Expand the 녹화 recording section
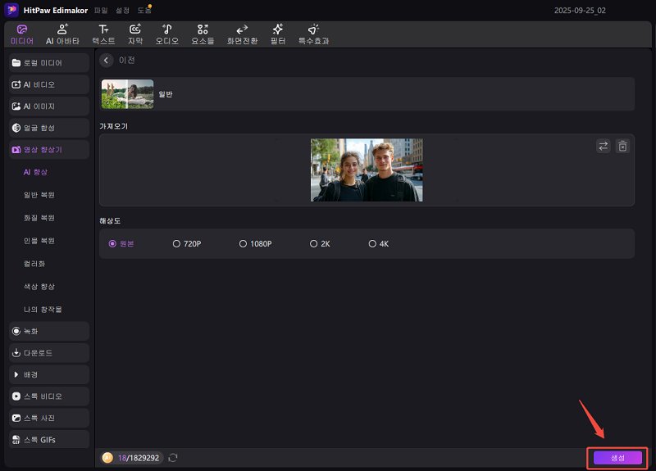This screenshot has width=656, height=471. point(48,331)
